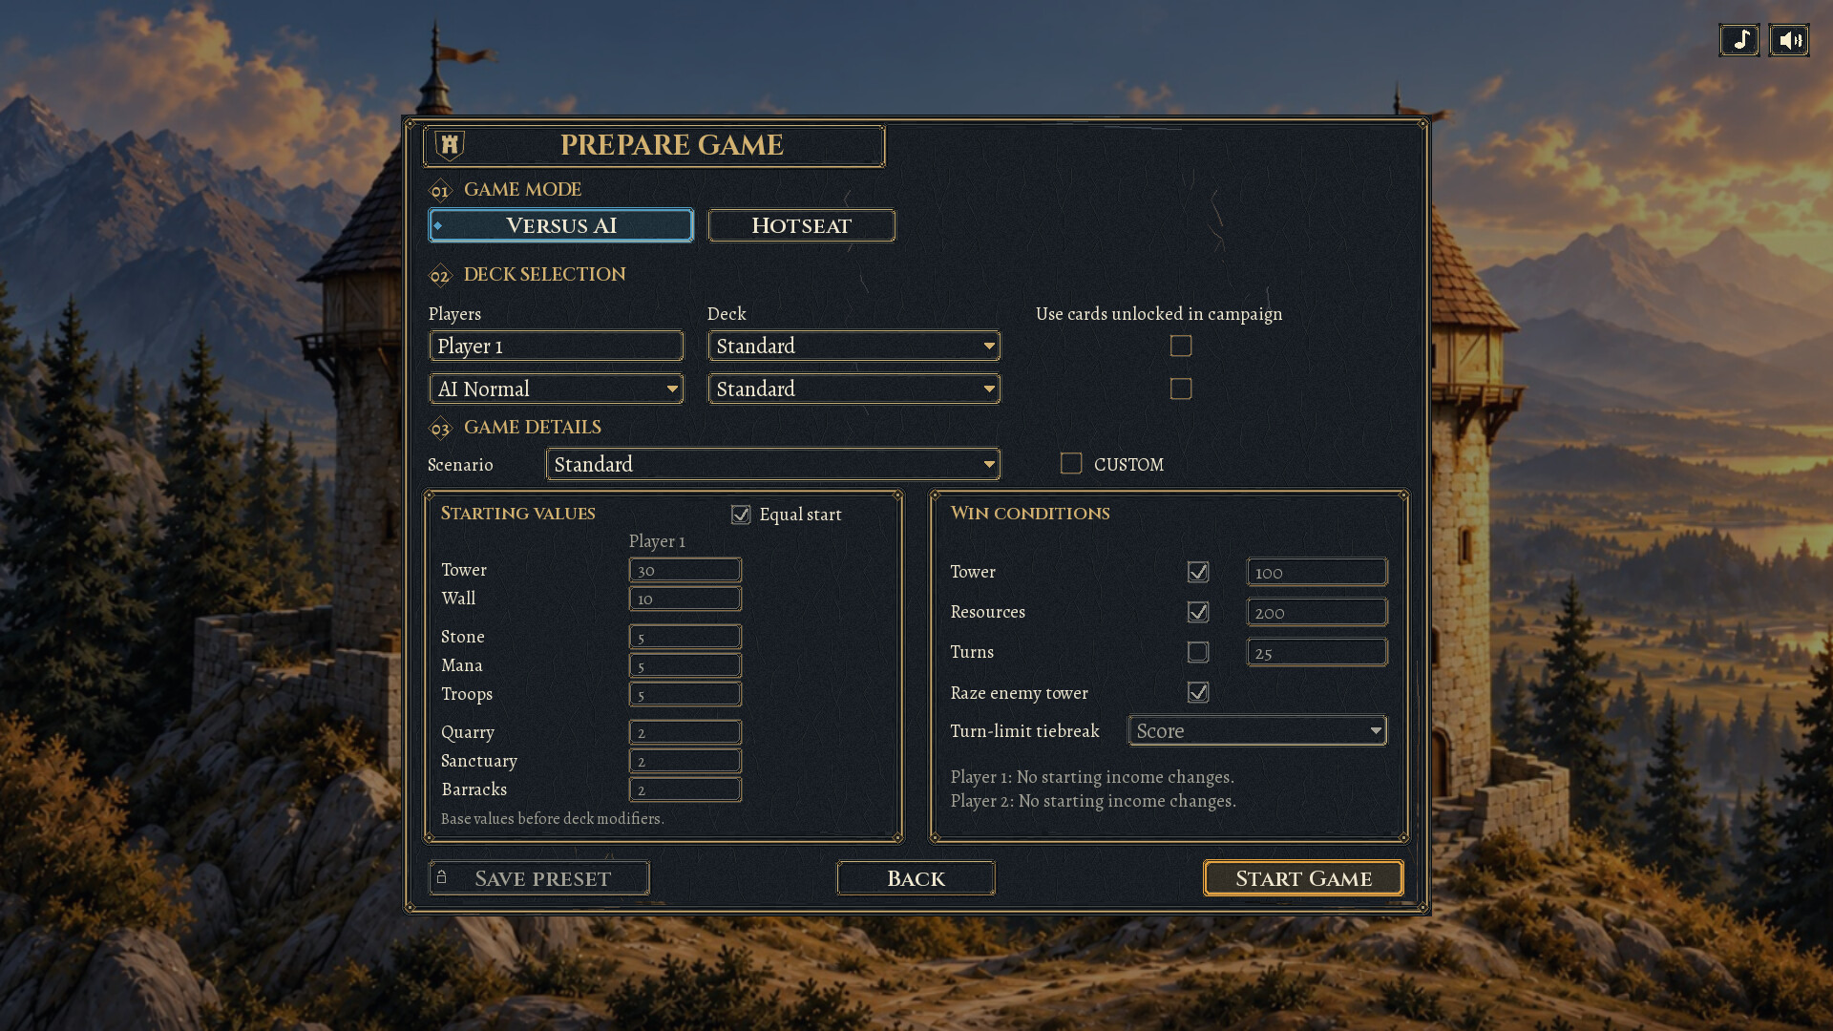Uncheck Raze enemy tower condition
Image resolution: width=1833 pixels, height=1031 pixels.
click(x=1198, y=692)
